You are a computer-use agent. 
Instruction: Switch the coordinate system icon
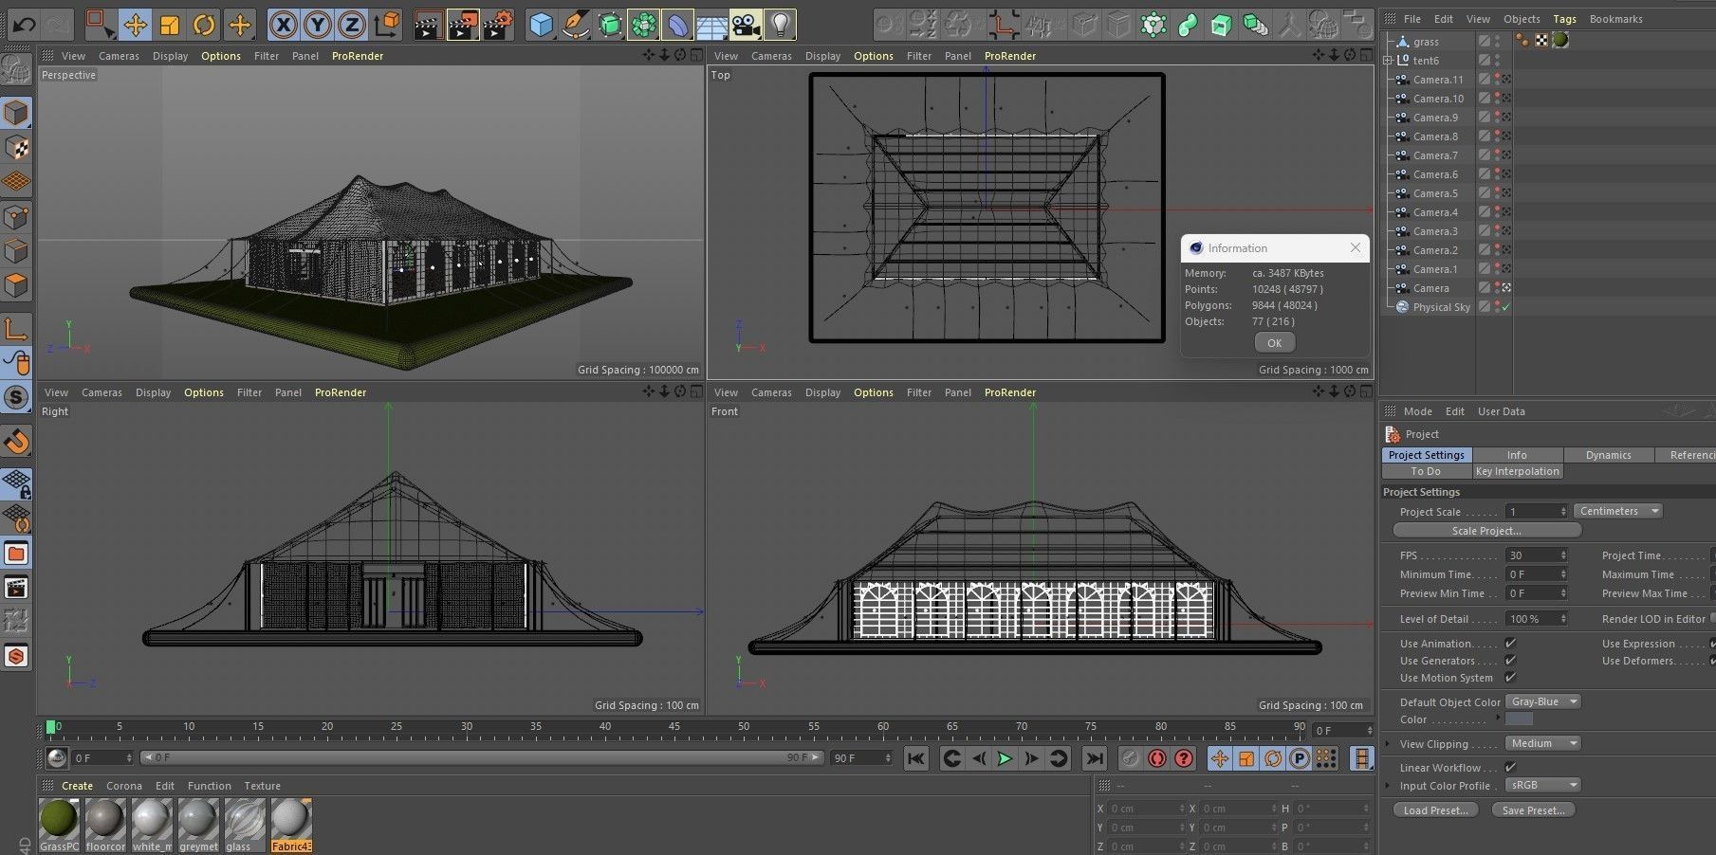[x=386, y=25]
